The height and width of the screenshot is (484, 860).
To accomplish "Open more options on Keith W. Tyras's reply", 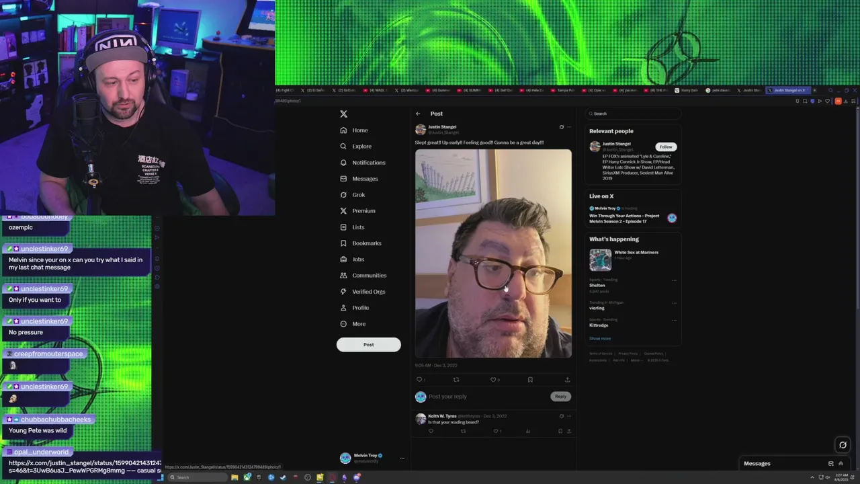I will coord(569,416).
